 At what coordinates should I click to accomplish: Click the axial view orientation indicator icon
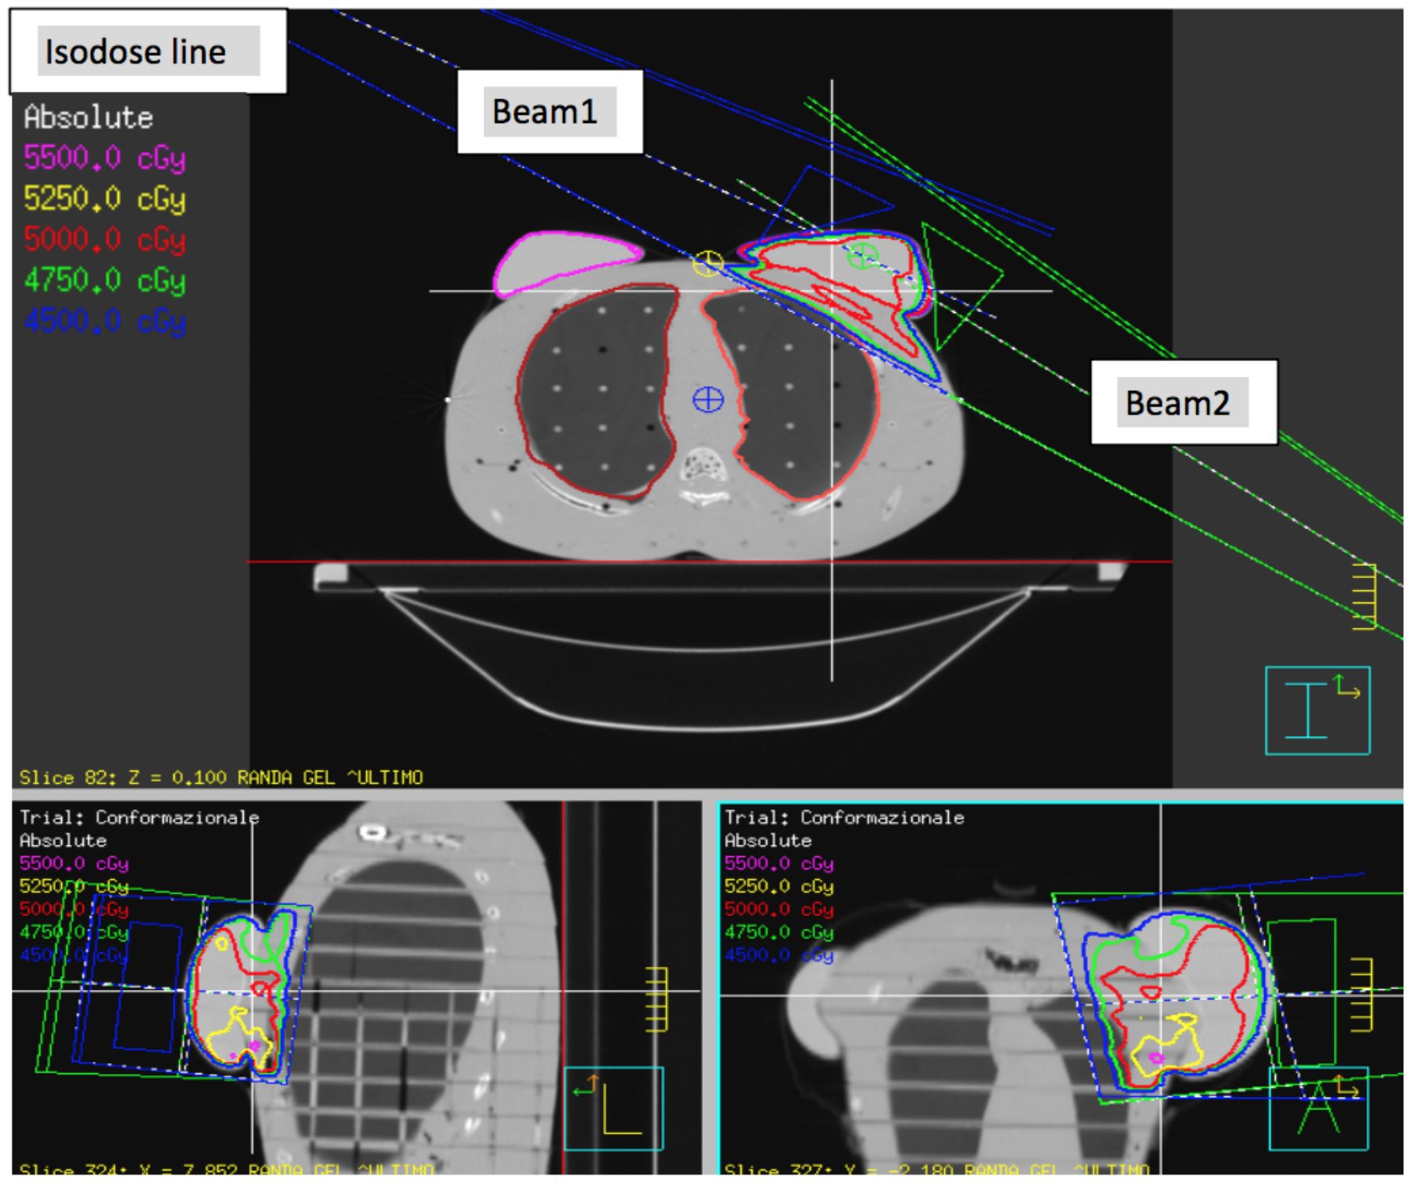(1317, 710)
